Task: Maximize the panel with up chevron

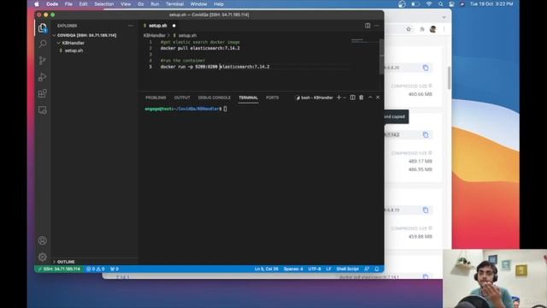Action: tap(370, 98)
